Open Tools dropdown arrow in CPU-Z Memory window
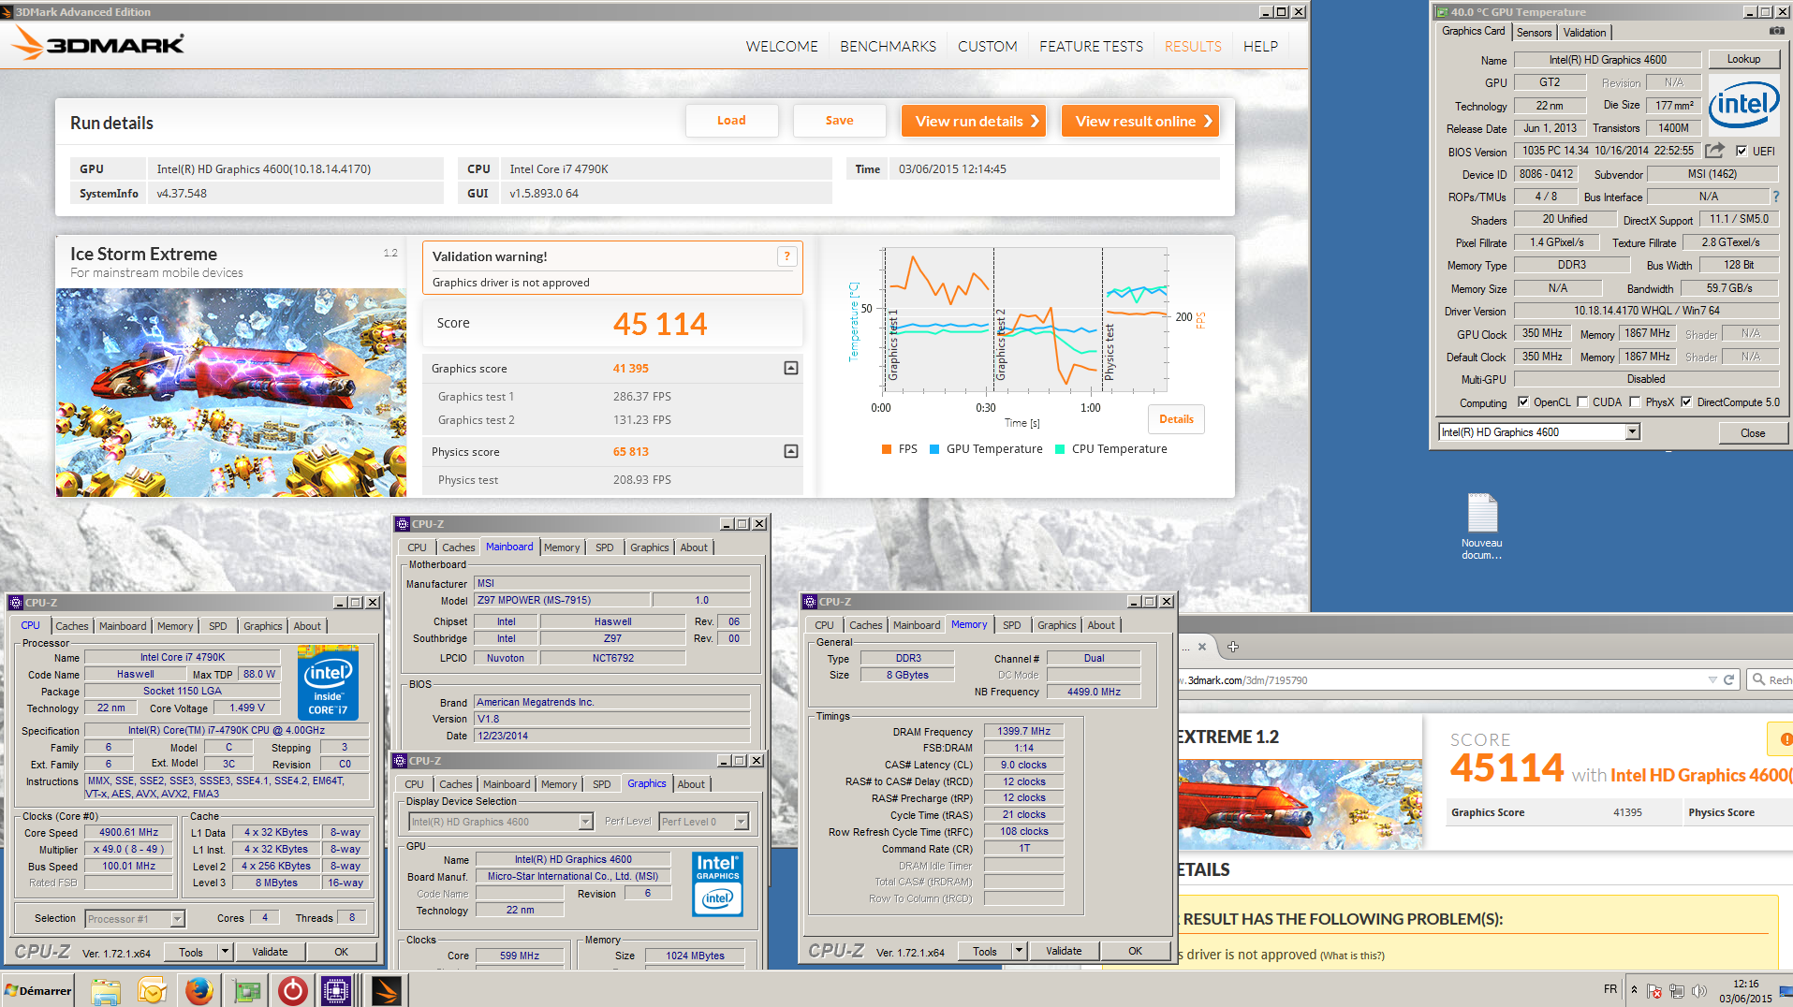1793x1007 pixels. [x=1019, y=951]
